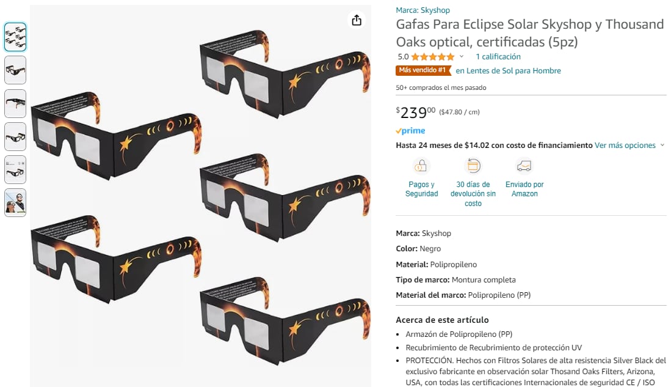The height and width of the screenshot is (387, 671).
Task: Click the share icon on product image
Action: (x=357, y=20)
